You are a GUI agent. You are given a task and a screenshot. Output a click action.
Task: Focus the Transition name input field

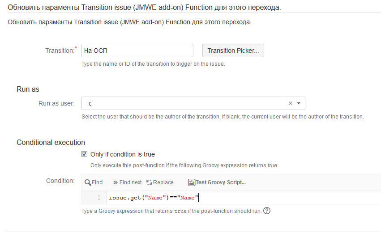137,51
